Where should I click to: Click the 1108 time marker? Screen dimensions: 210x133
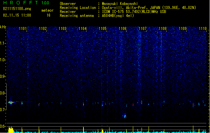coord(163,29)
